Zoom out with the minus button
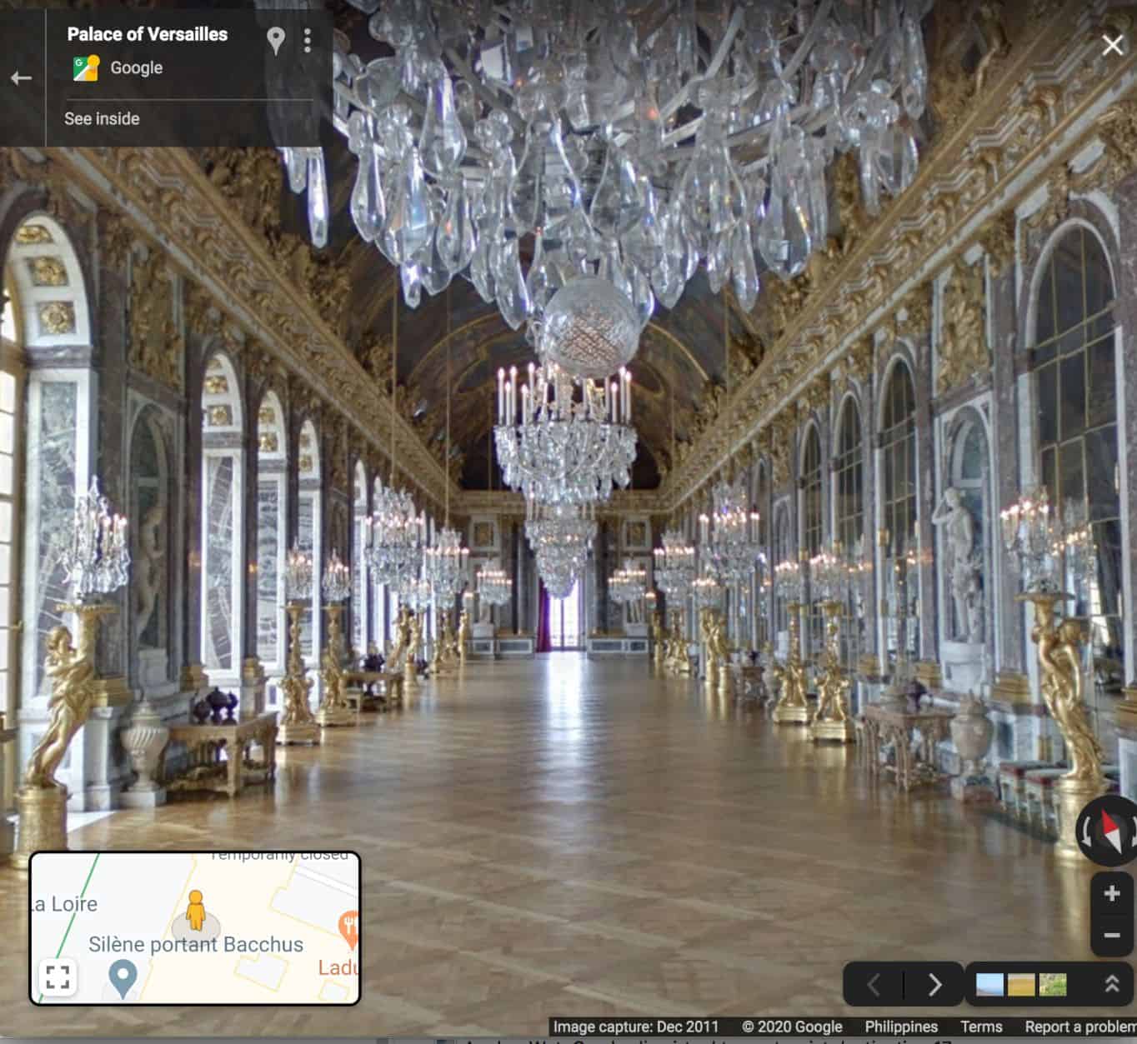 pos(1111,935)
